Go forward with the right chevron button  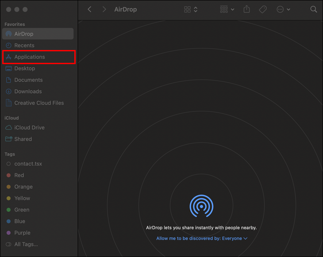coord(104,9)
